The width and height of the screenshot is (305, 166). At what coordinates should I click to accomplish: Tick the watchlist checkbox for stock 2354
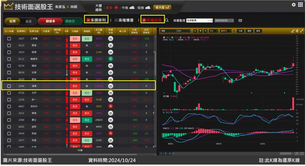9,86
